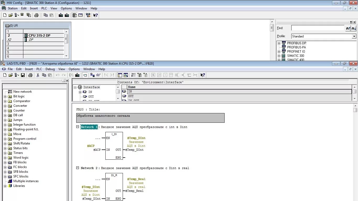Screen dimensions: 358x201
Task: Expand SIMATIC 300 catalog node
Action: pos(279,56)
